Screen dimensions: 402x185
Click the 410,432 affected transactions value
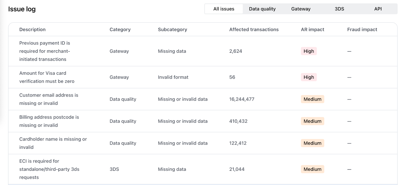pos(238,121)
